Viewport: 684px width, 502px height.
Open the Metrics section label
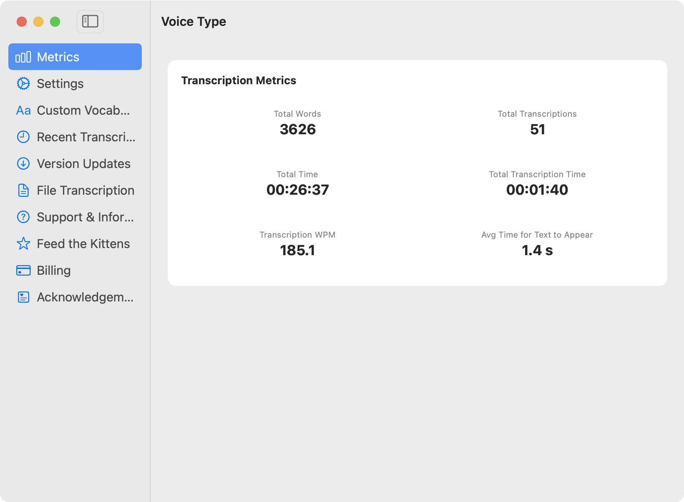58,57
